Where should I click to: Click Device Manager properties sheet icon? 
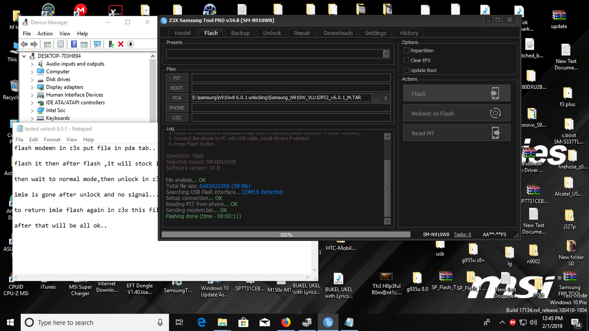tap(60, 44)
